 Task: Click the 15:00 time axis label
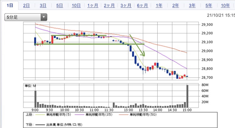[187, 110]
